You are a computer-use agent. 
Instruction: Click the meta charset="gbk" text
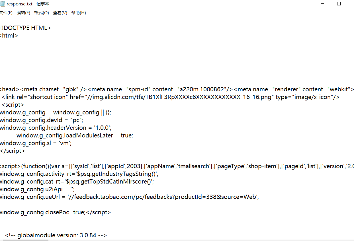coord(54,89)
